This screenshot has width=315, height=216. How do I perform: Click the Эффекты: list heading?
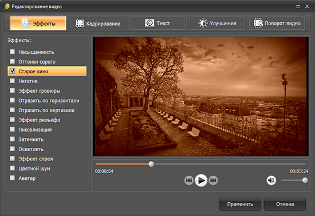(x=19, y=40)
